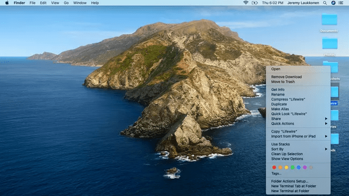
Task: Click the clock showing Thu 6:02 PM
Action: pos(273,3)
